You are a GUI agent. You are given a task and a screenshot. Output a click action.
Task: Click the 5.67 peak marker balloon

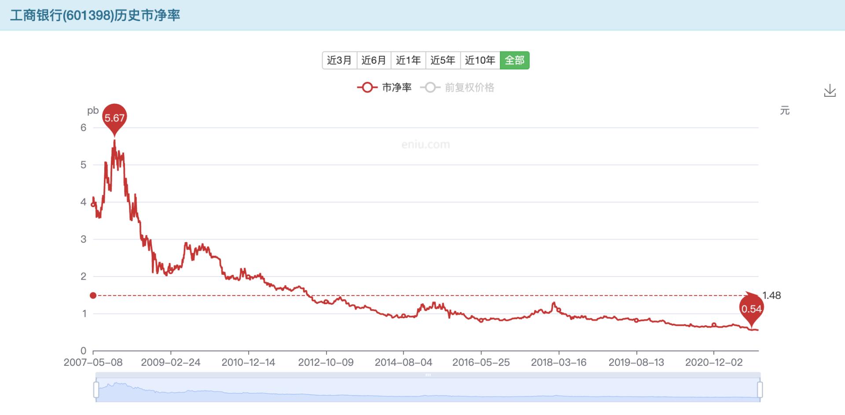point(115,117)
